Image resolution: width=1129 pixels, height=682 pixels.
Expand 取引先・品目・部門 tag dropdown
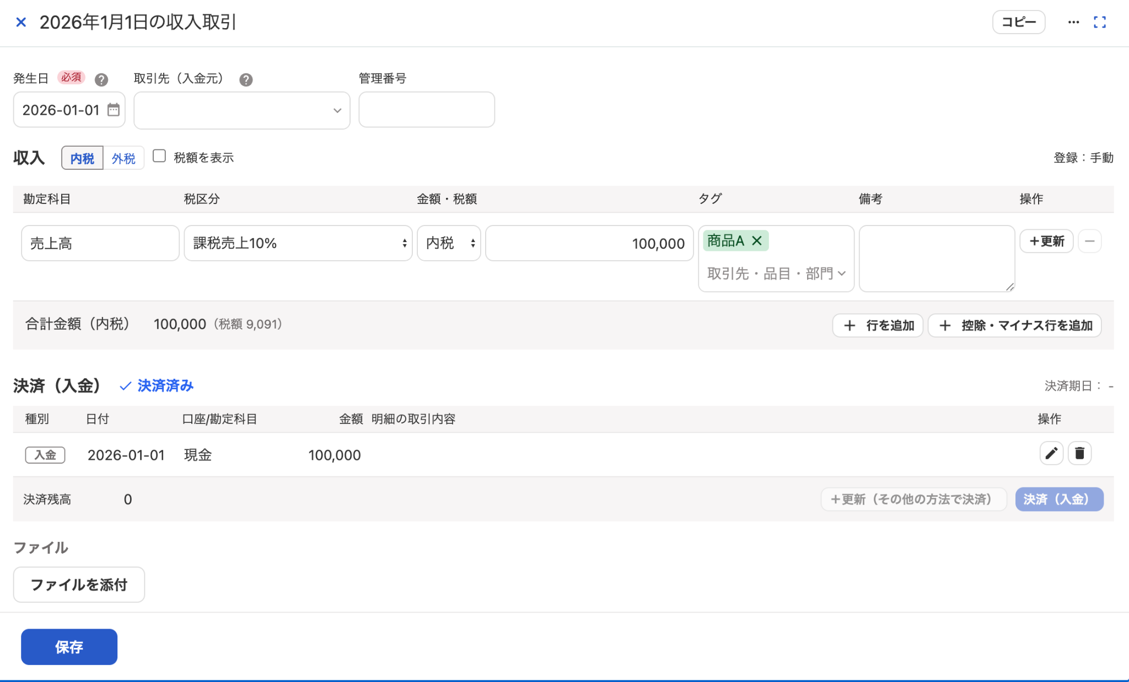776,273
